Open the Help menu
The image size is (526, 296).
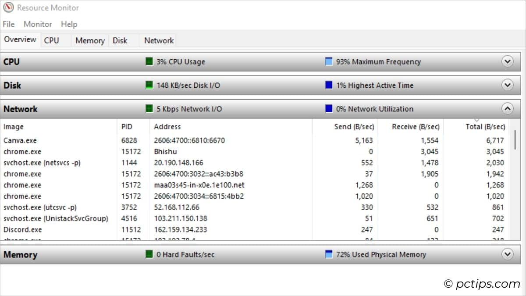click(x=69, y=24)
